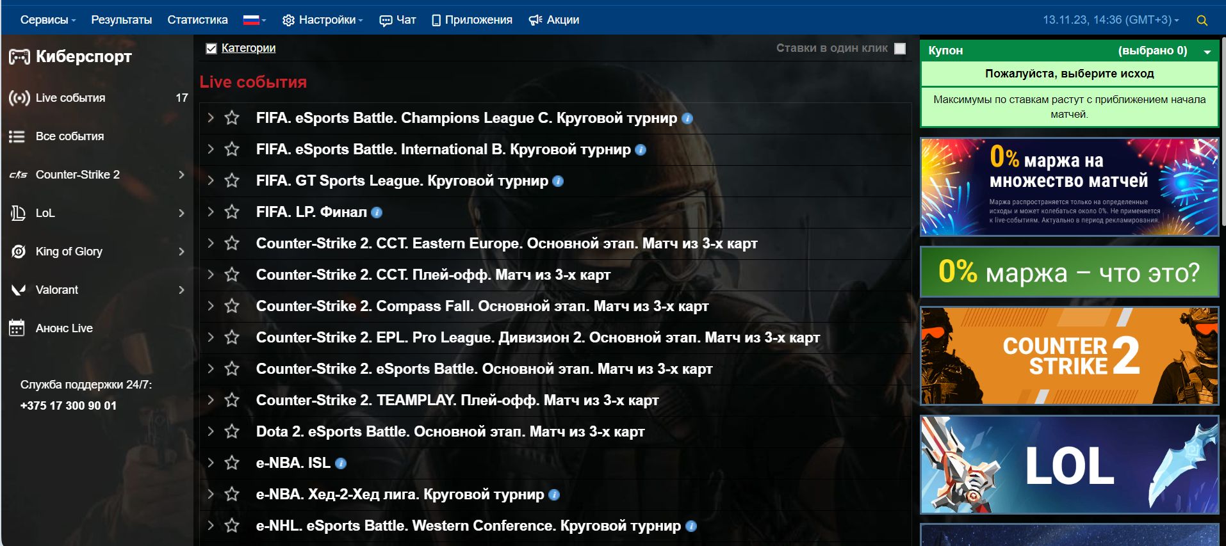Open info icon beside e-NBA ISL

pos(341,463)
